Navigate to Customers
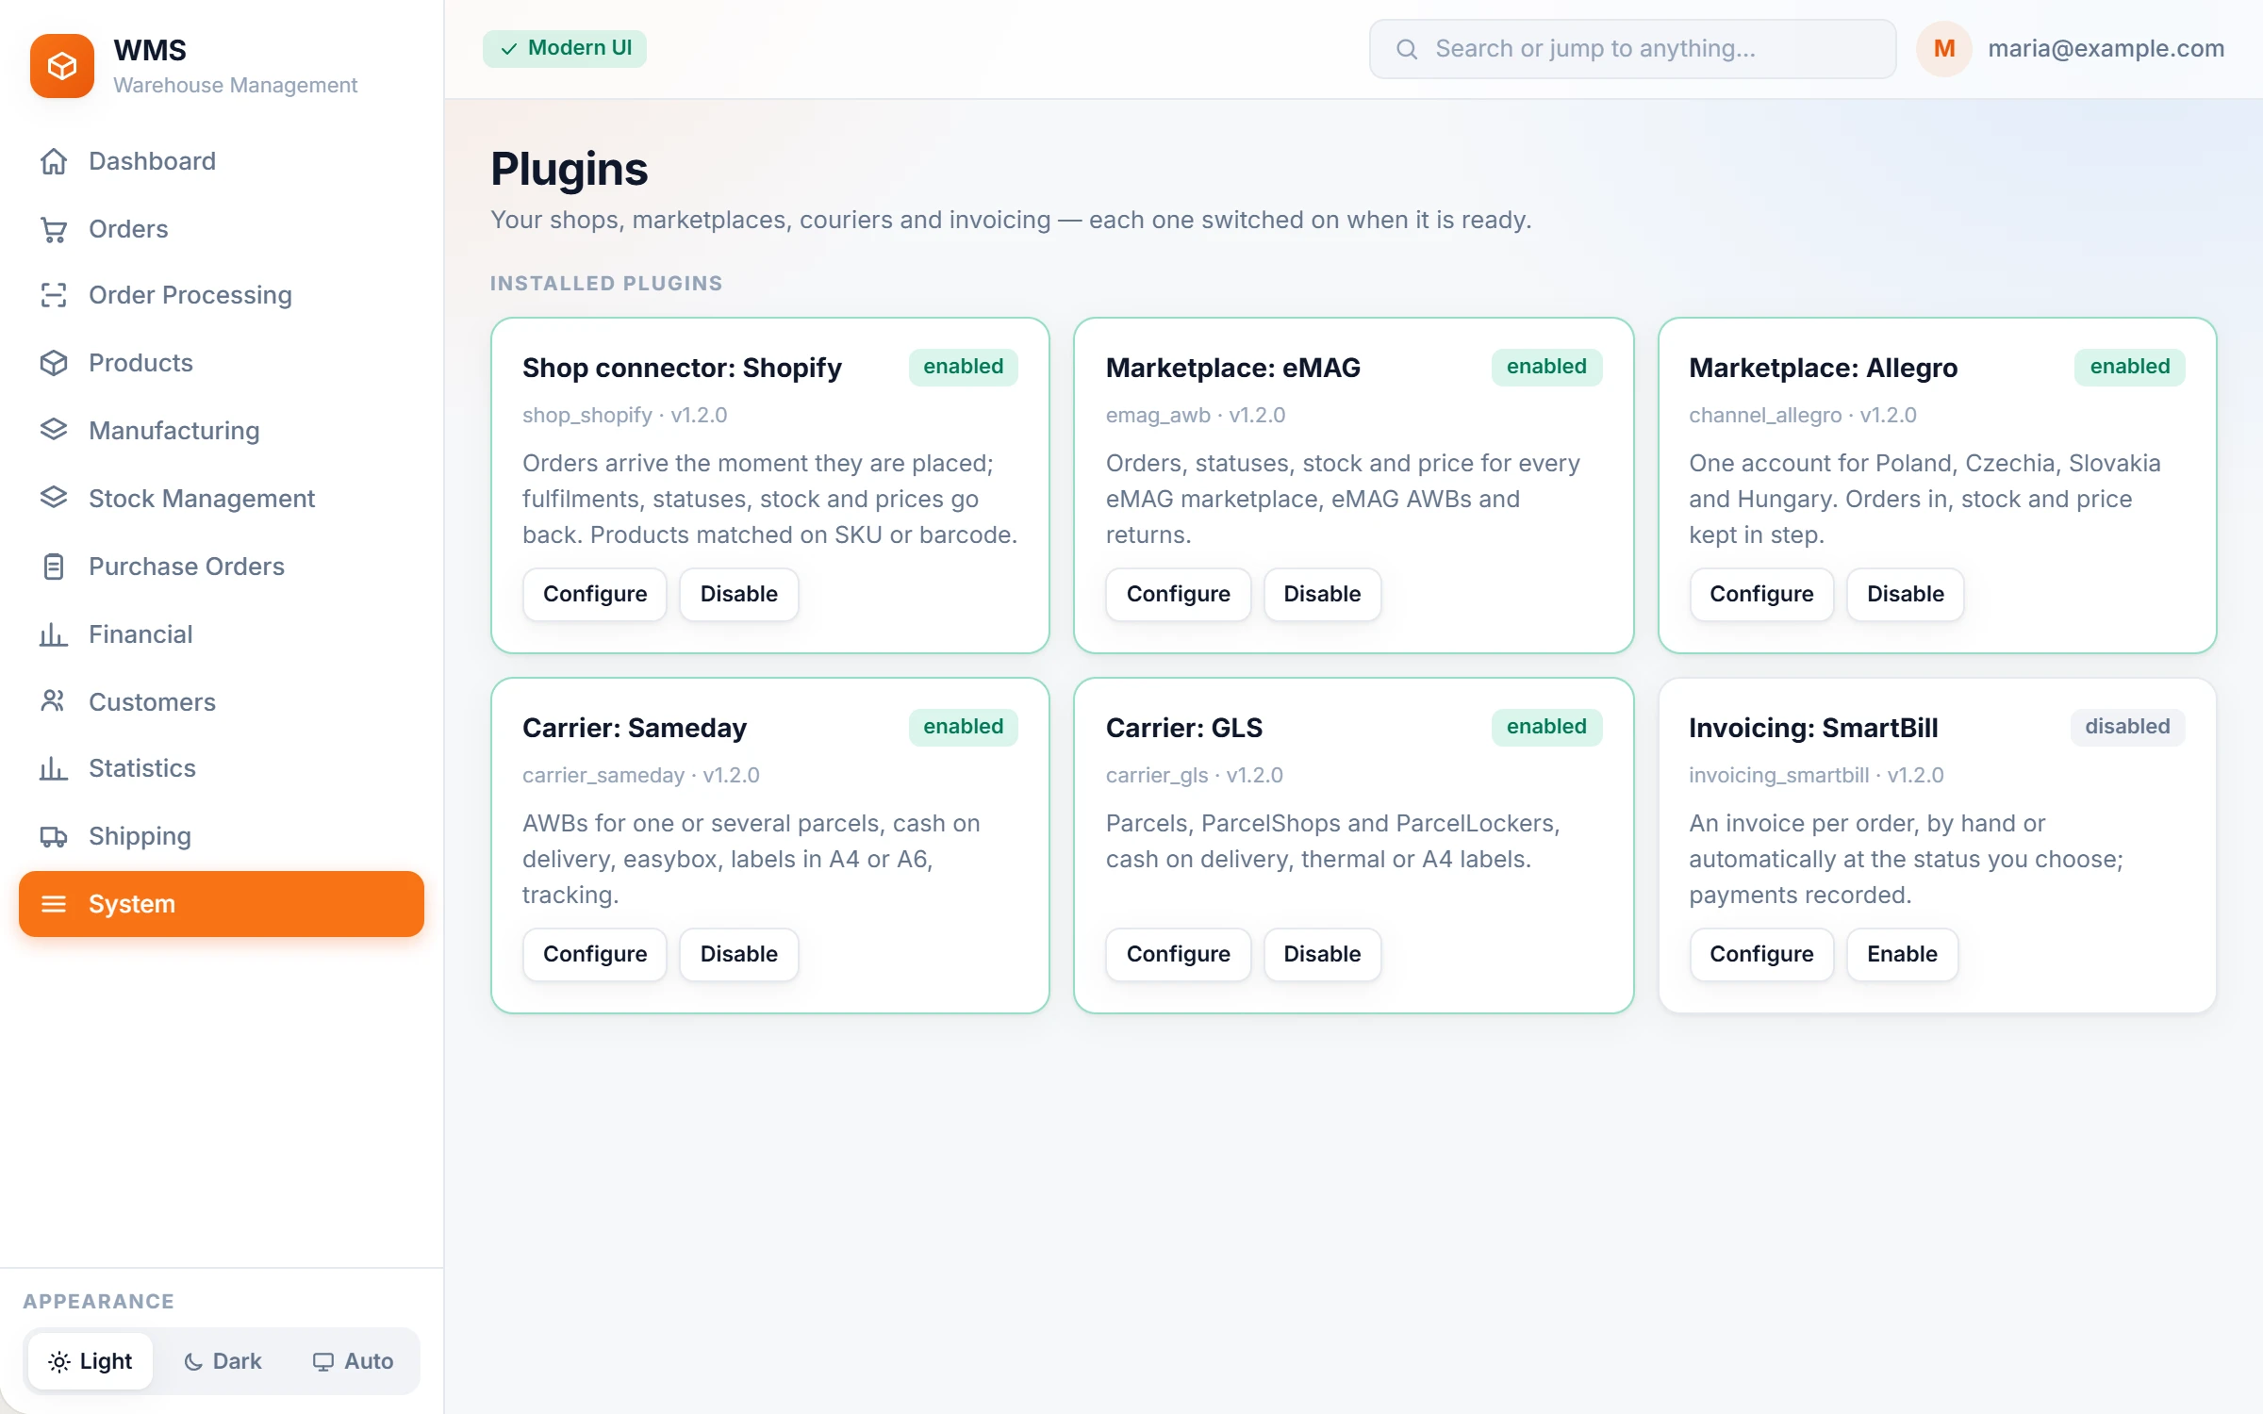 (x=222, y=702)
